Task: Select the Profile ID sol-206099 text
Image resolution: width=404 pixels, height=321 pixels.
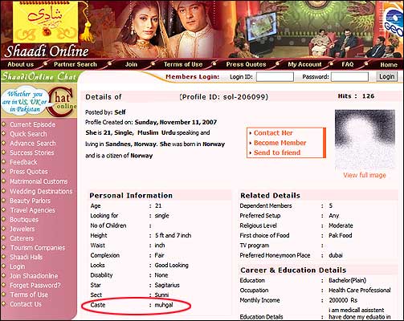Action: [x=224, y=97]
